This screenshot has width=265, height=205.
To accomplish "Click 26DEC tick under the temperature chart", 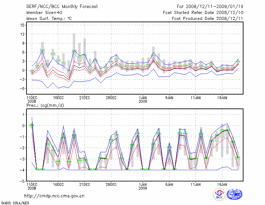I will point(111,98).
